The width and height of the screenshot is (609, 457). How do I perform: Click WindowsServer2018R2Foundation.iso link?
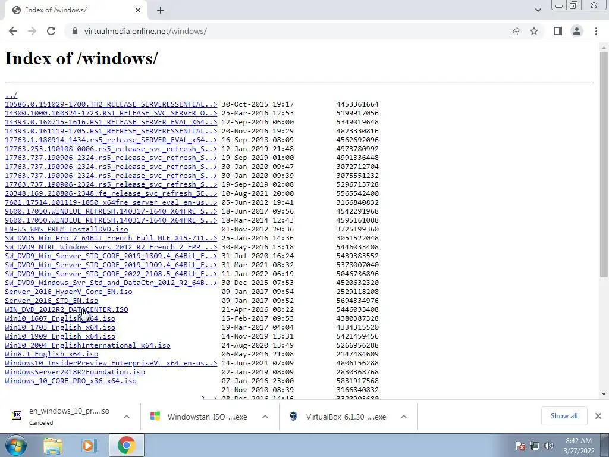click(x=74, y=373)
